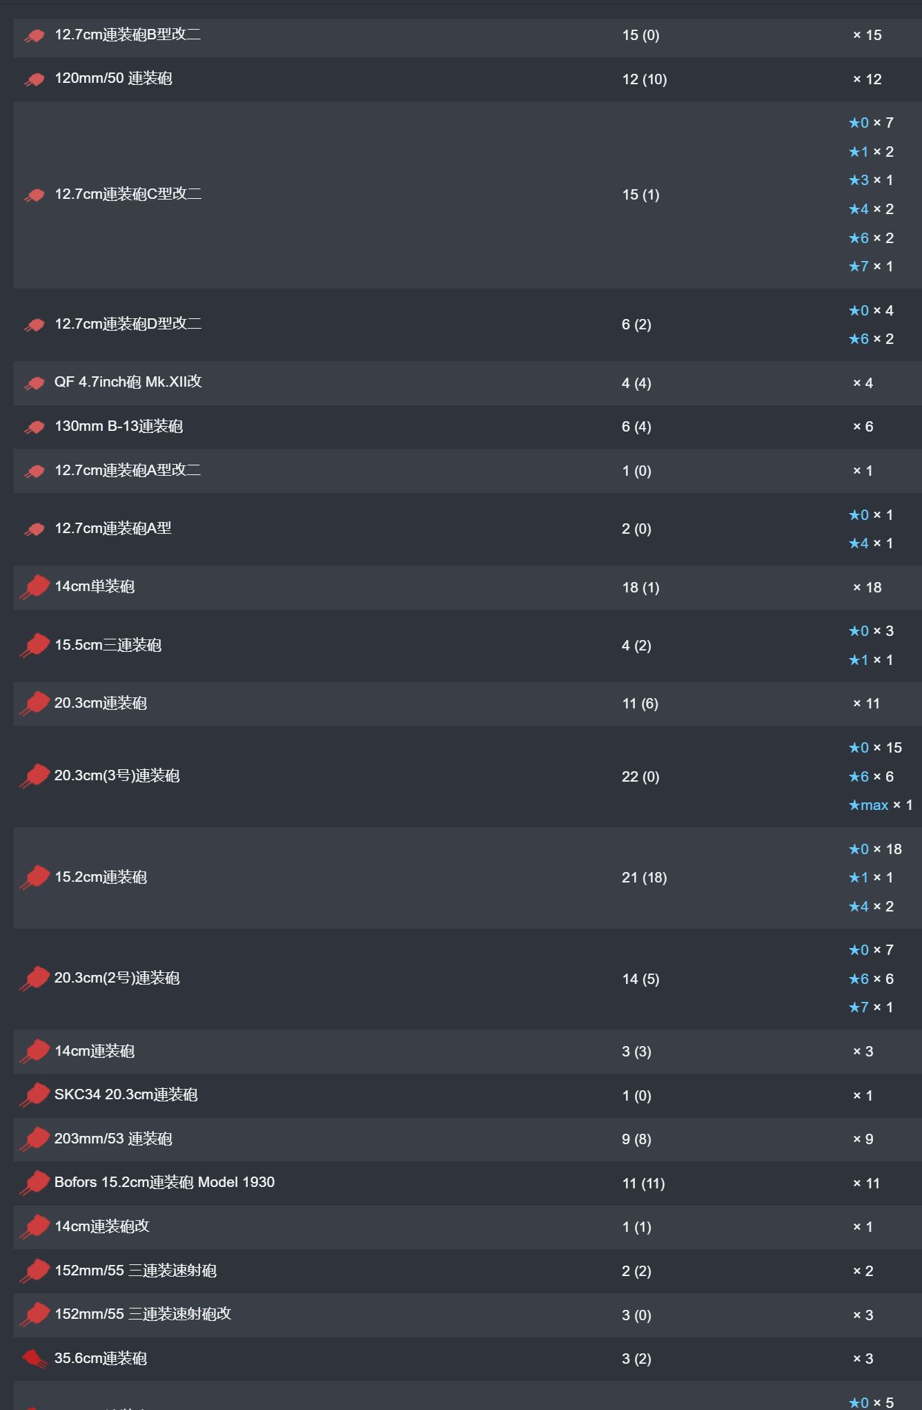
Task: Click the 35.6cm連装砲 large gun icon
Action: (x=35, y=1358)
